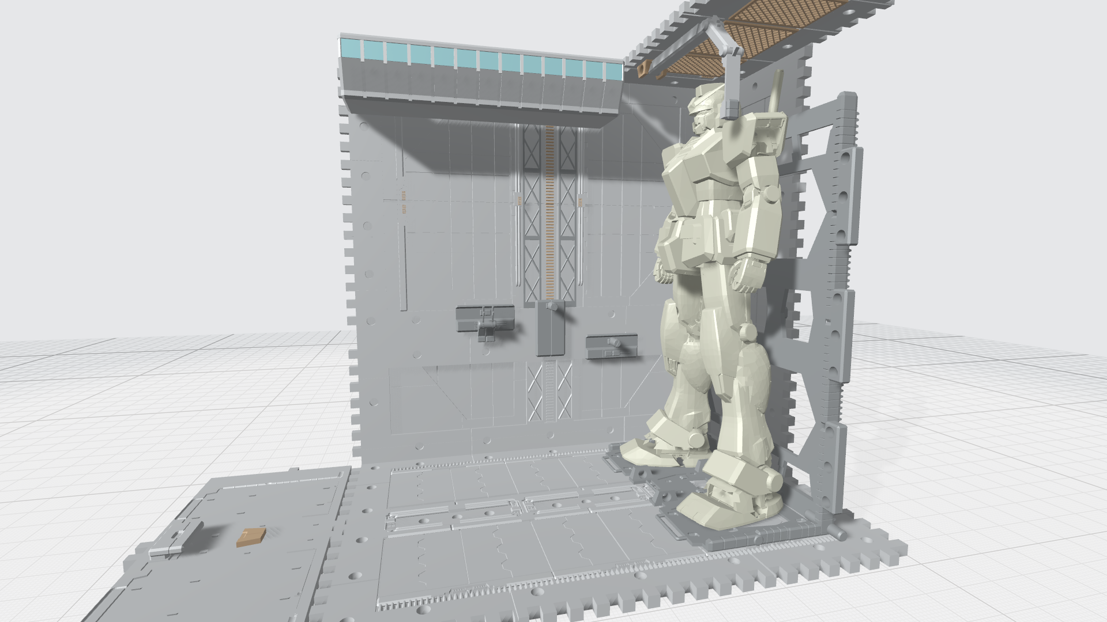Image resolution: width=1107 pixels, height=622 pixels.
Task: Select the right wall-mounted bracket
Action: point(612,346)
